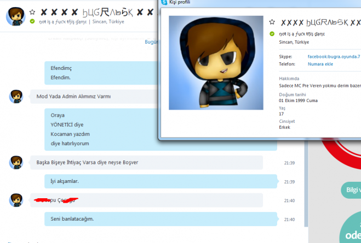Click avatar beside 'Mod Yada Admin Alımınız Varmı'

click(x=16, y=97)
